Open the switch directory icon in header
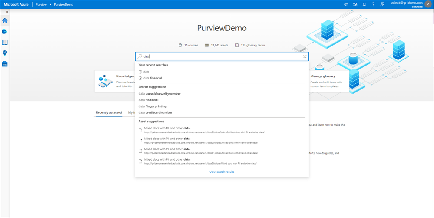This screenshot has height=218, width=434. (x=355, y=4)
